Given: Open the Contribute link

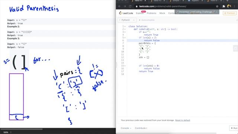Looking at the screenshot, I should [x=141, y=128].
